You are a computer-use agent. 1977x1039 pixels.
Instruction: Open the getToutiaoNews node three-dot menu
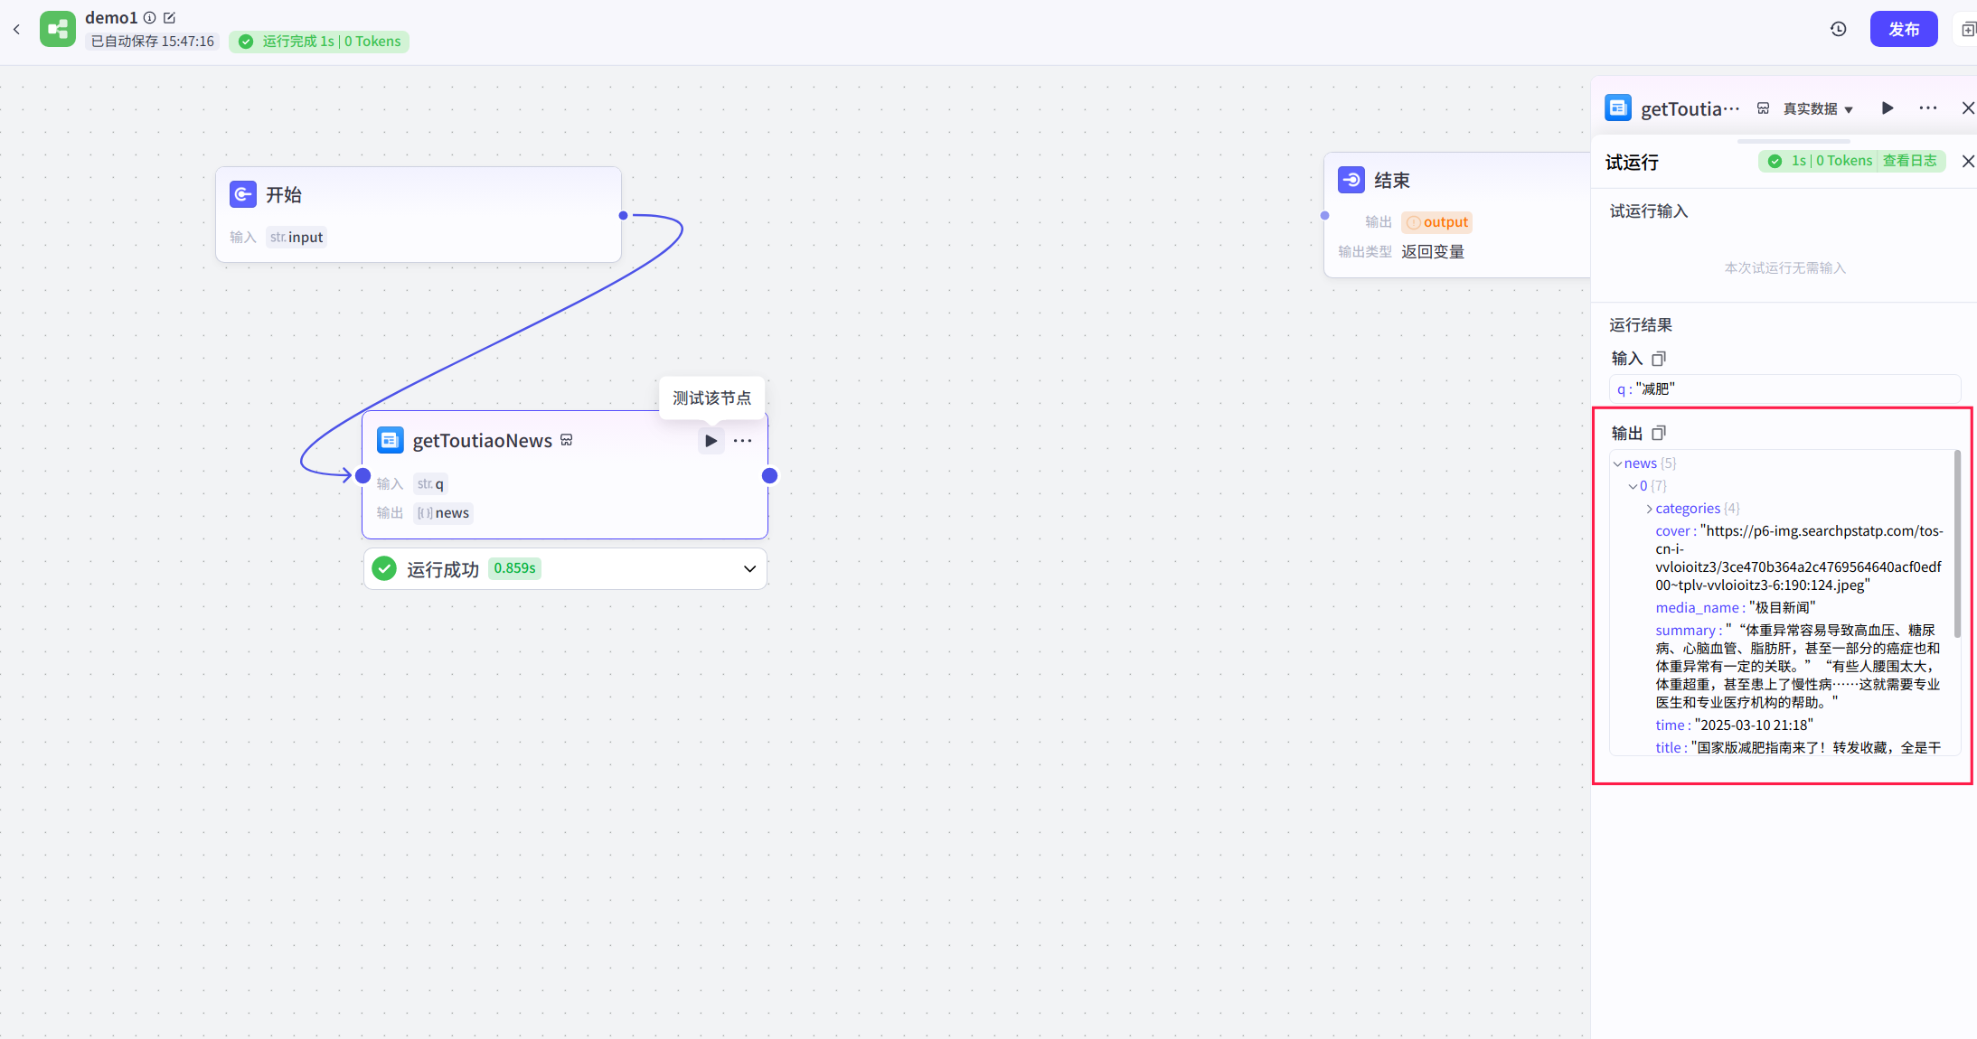click(742, 441)
